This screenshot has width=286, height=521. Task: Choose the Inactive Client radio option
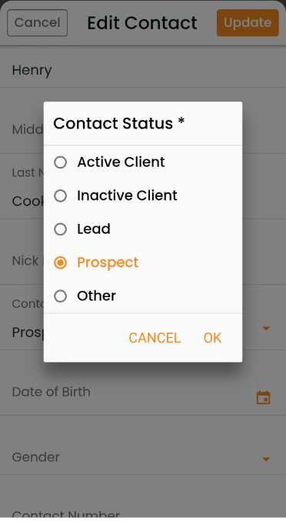pyautogui.click(x=61, y=195)
